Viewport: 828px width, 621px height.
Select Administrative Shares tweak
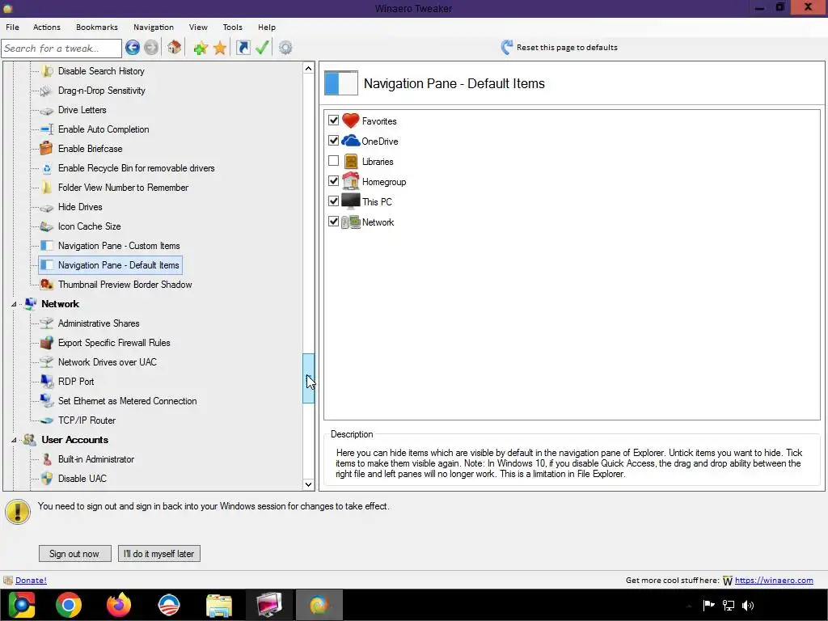coord(99,323)
